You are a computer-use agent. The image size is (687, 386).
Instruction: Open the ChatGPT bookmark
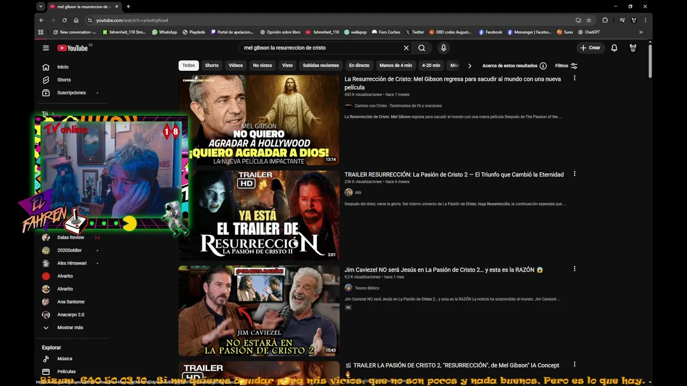[x=589, y=32]
